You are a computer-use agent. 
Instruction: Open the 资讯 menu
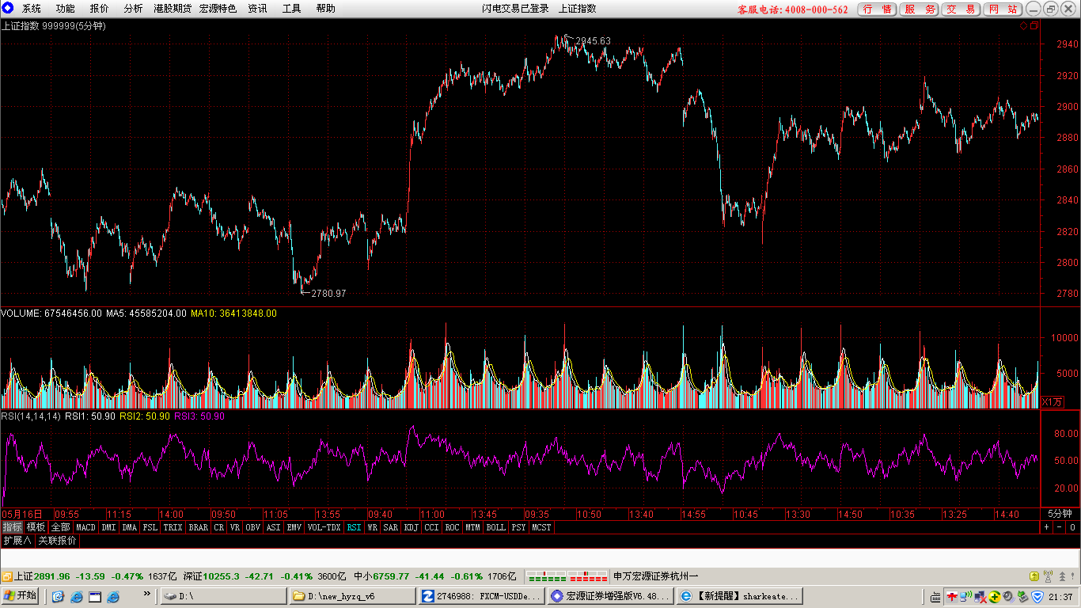(257, 9)
